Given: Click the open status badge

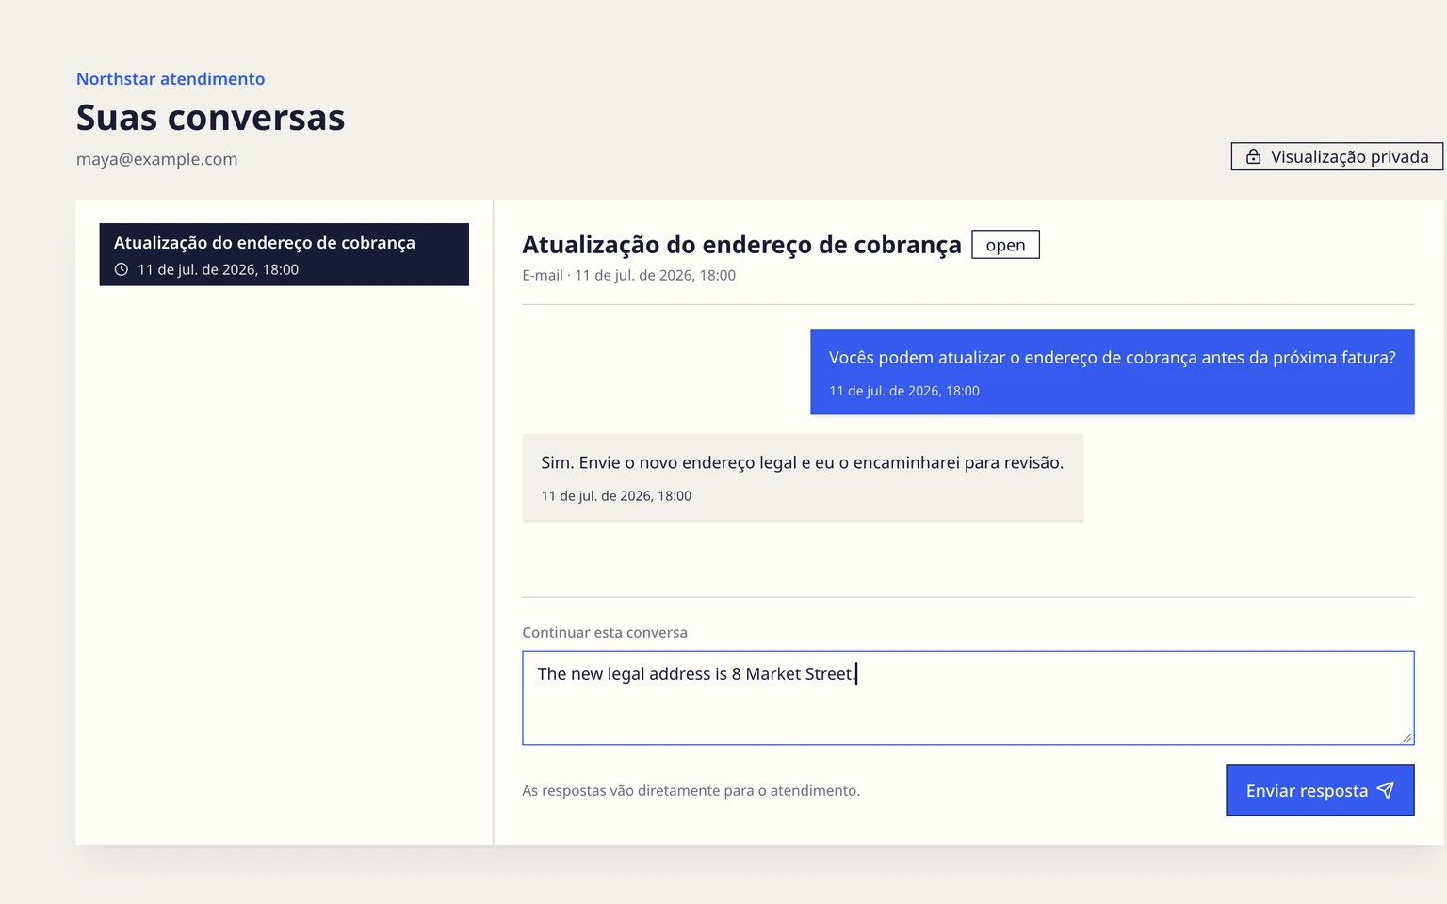Looking at the screenshot, I should (x=1005, y=245).
